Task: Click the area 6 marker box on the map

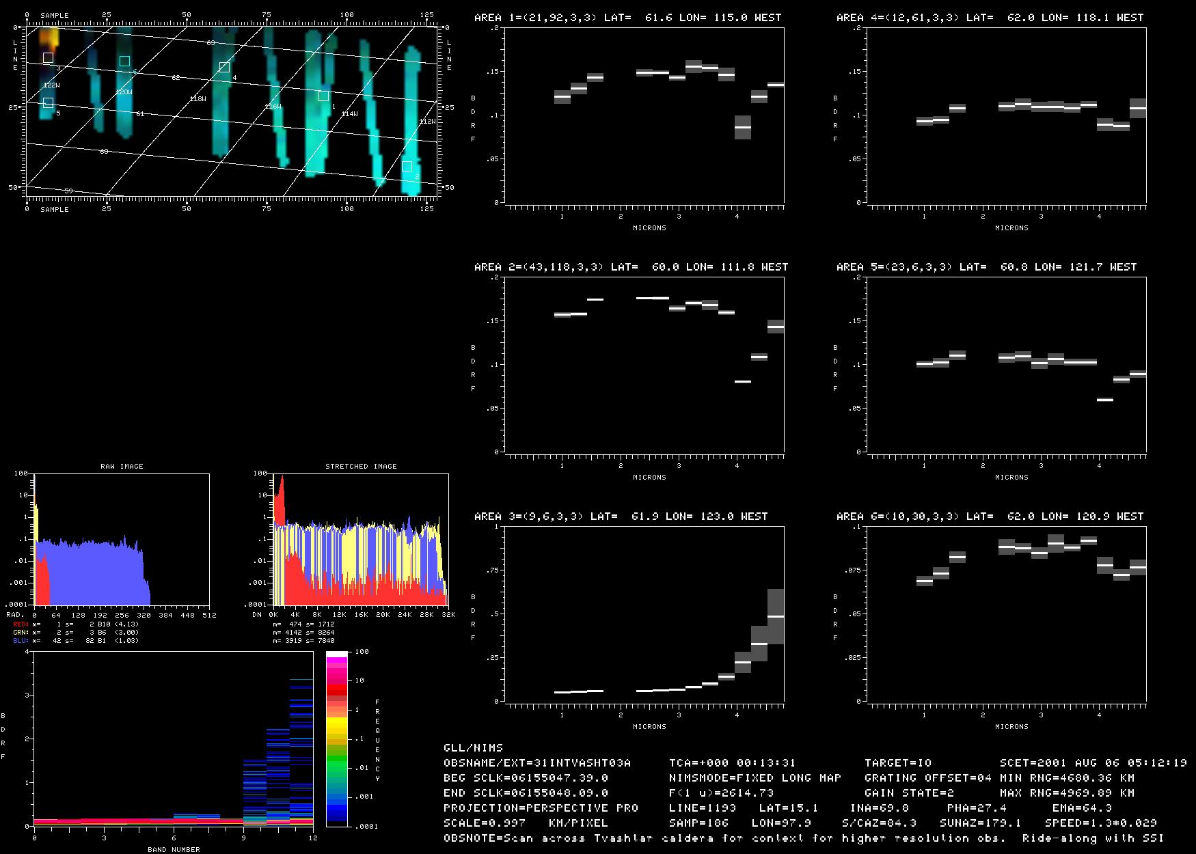Action: (x=124, y=61)
